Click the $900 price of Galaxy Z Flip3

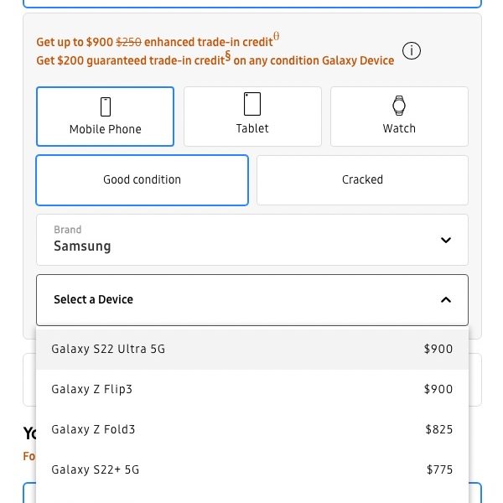coord(438,390)
